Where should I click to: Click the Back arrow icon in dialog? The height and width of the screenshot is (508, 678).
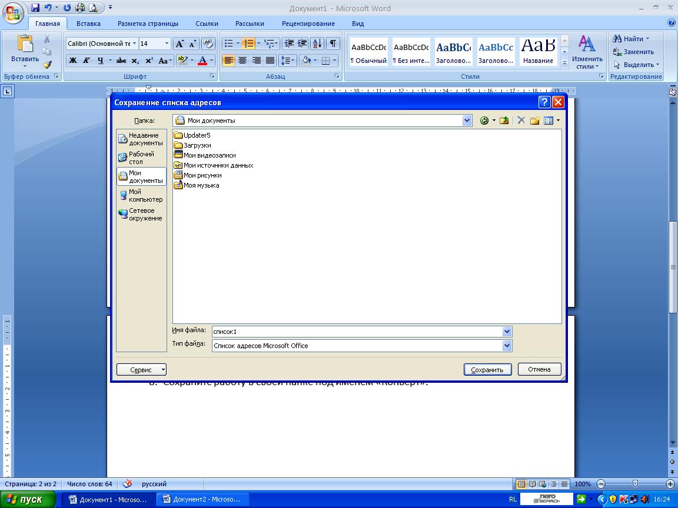point(484,121)
